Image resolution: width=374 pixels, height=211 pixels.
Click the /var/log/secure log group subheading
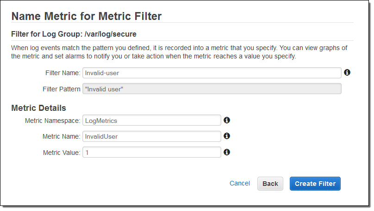(x=74, y=34)
